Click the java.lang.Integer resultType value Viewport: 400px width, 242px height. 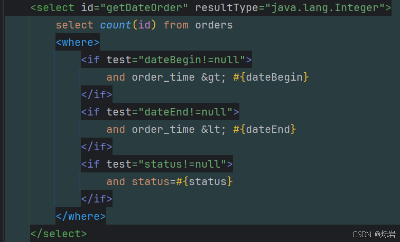click(x=325, y=7)
